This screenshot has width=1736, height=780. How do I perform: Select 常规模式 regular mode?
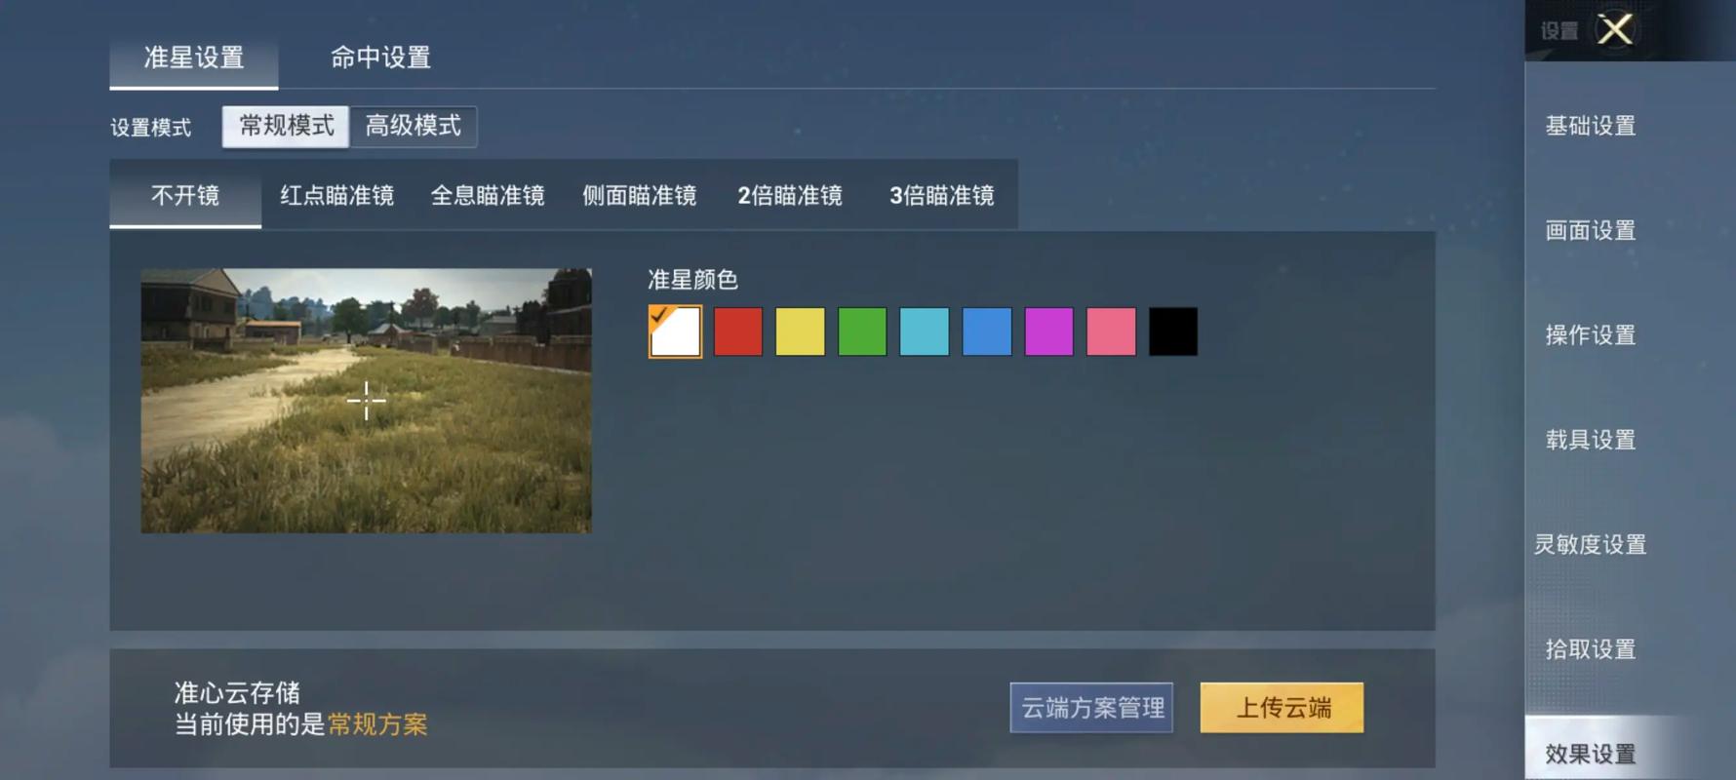[286, 127]
